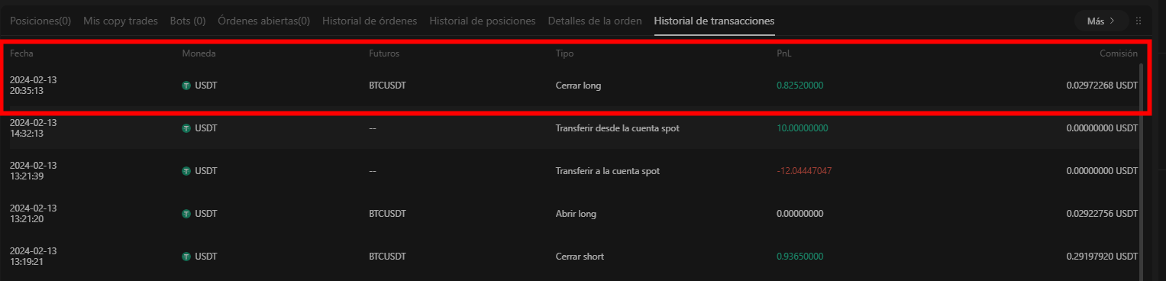Click the drag-handle dots icon beside Más

tap(1139, 21)
